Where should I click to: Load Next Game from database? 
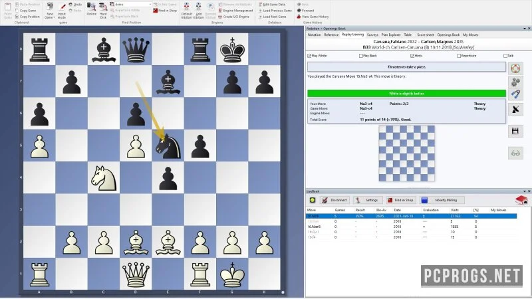click(273, 16)
